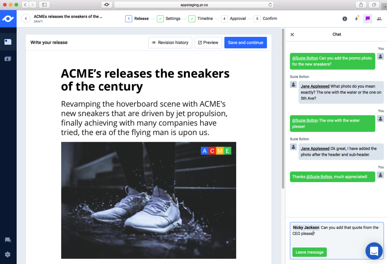Open the activity sparkle icon
The image size is (387, 264).
coord(356,19)
